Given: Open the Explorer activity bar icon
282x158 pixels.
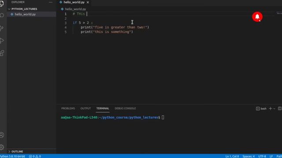Looking at the screenshot, I should pyautogui.click(x=2, y=3).
